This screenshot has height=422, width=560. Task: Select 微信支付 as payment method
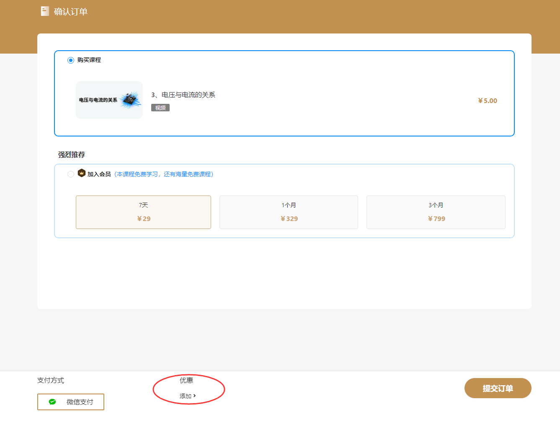pyautogui.click(x=71, y=402)
